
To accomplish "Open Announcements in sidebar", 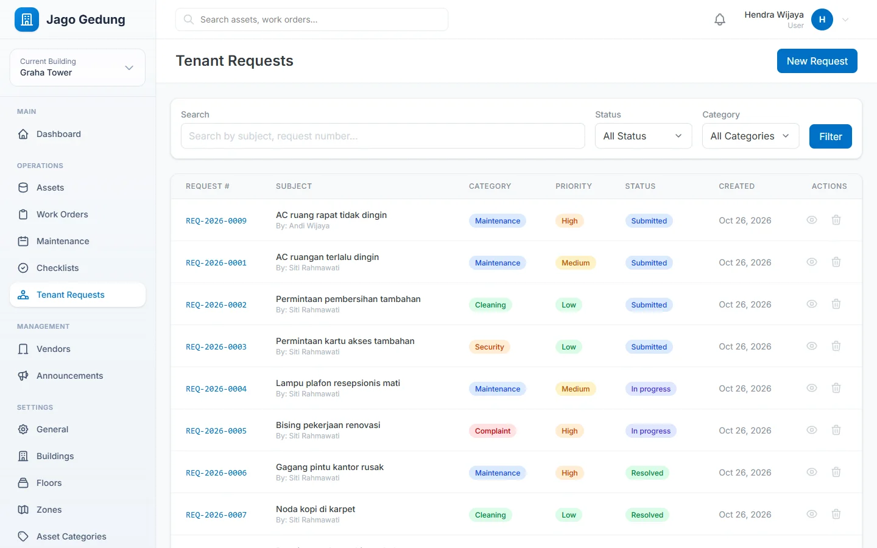I will [x=77, y=376].
